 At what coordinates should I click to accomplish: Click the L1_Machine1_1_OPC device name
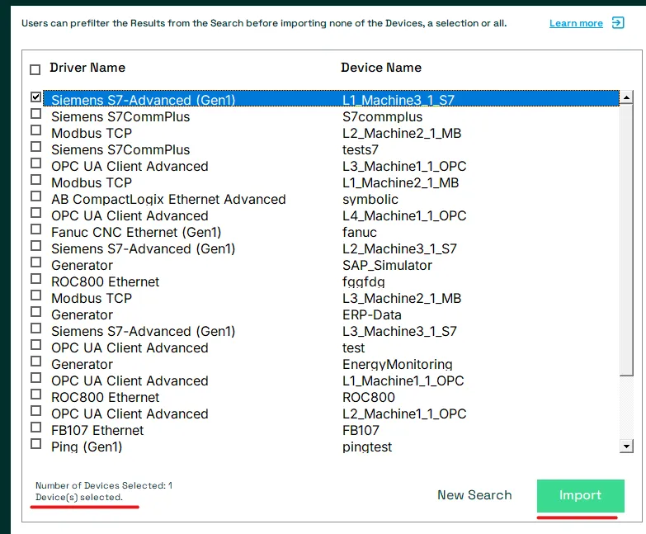[x=403, y=380]
